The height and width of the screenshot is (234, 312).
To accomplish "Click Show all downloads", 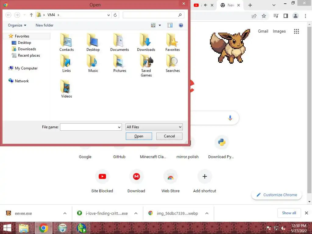I will click(289, 213).
